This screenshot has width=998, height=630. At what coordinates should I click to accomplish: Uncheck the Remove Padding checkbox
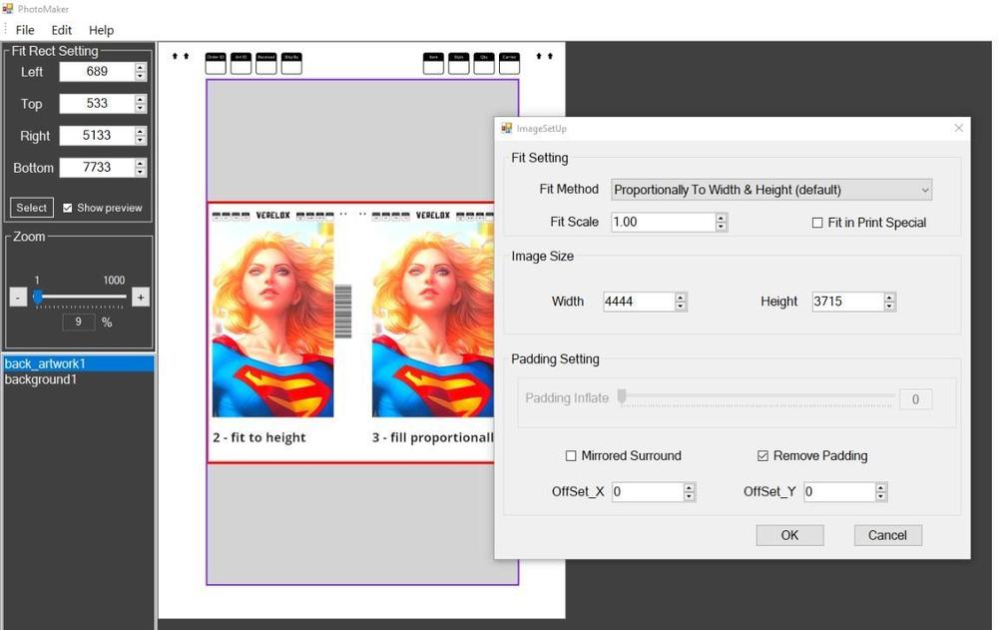pos(762,455)
